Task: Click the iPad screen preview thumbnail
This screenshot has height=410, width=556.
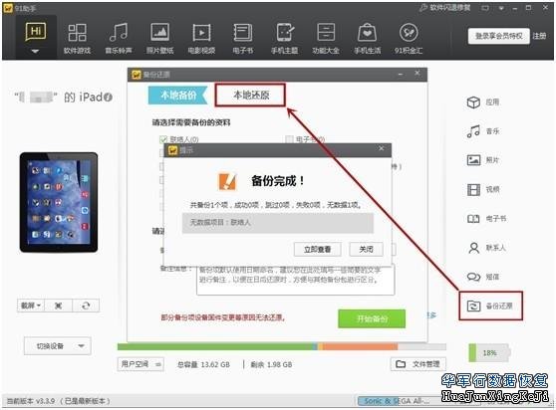Action: pos(59,202)
